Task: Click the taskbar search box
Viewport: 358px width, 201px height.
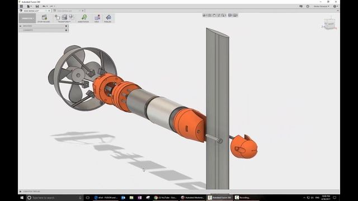Action: pyautogui.click(x=55, y=198)
